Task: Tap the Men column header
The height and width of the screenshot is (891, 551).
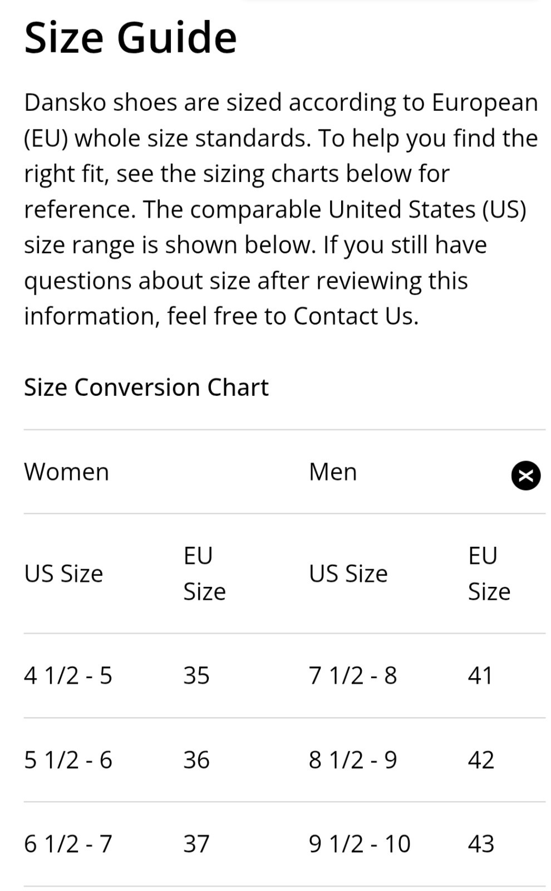Action: click(333, 472)
